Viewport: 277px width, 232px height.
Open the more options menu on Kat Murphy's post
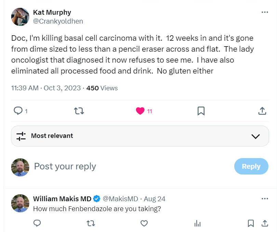click(265, 12)
